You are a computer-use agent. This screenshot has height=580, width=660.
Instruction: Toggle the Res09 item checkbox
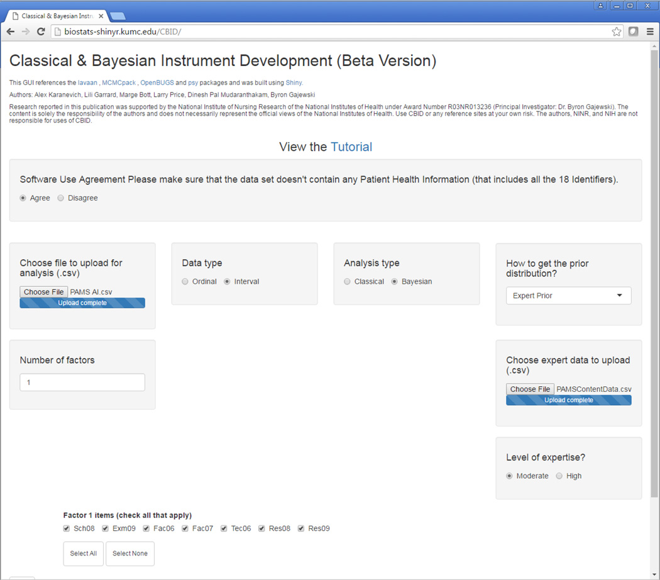pos(302,529)
